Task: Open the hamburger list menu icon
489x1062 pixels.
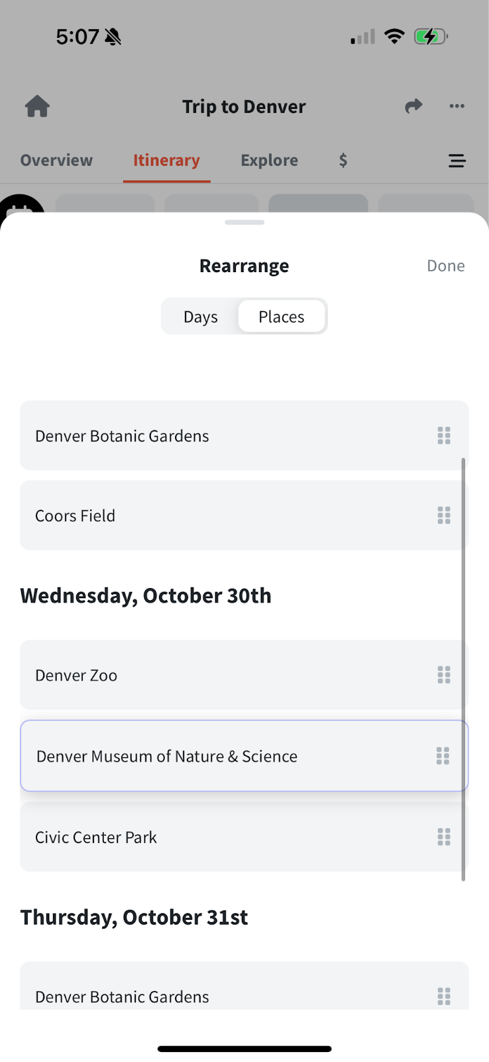Action: (457, 161)
